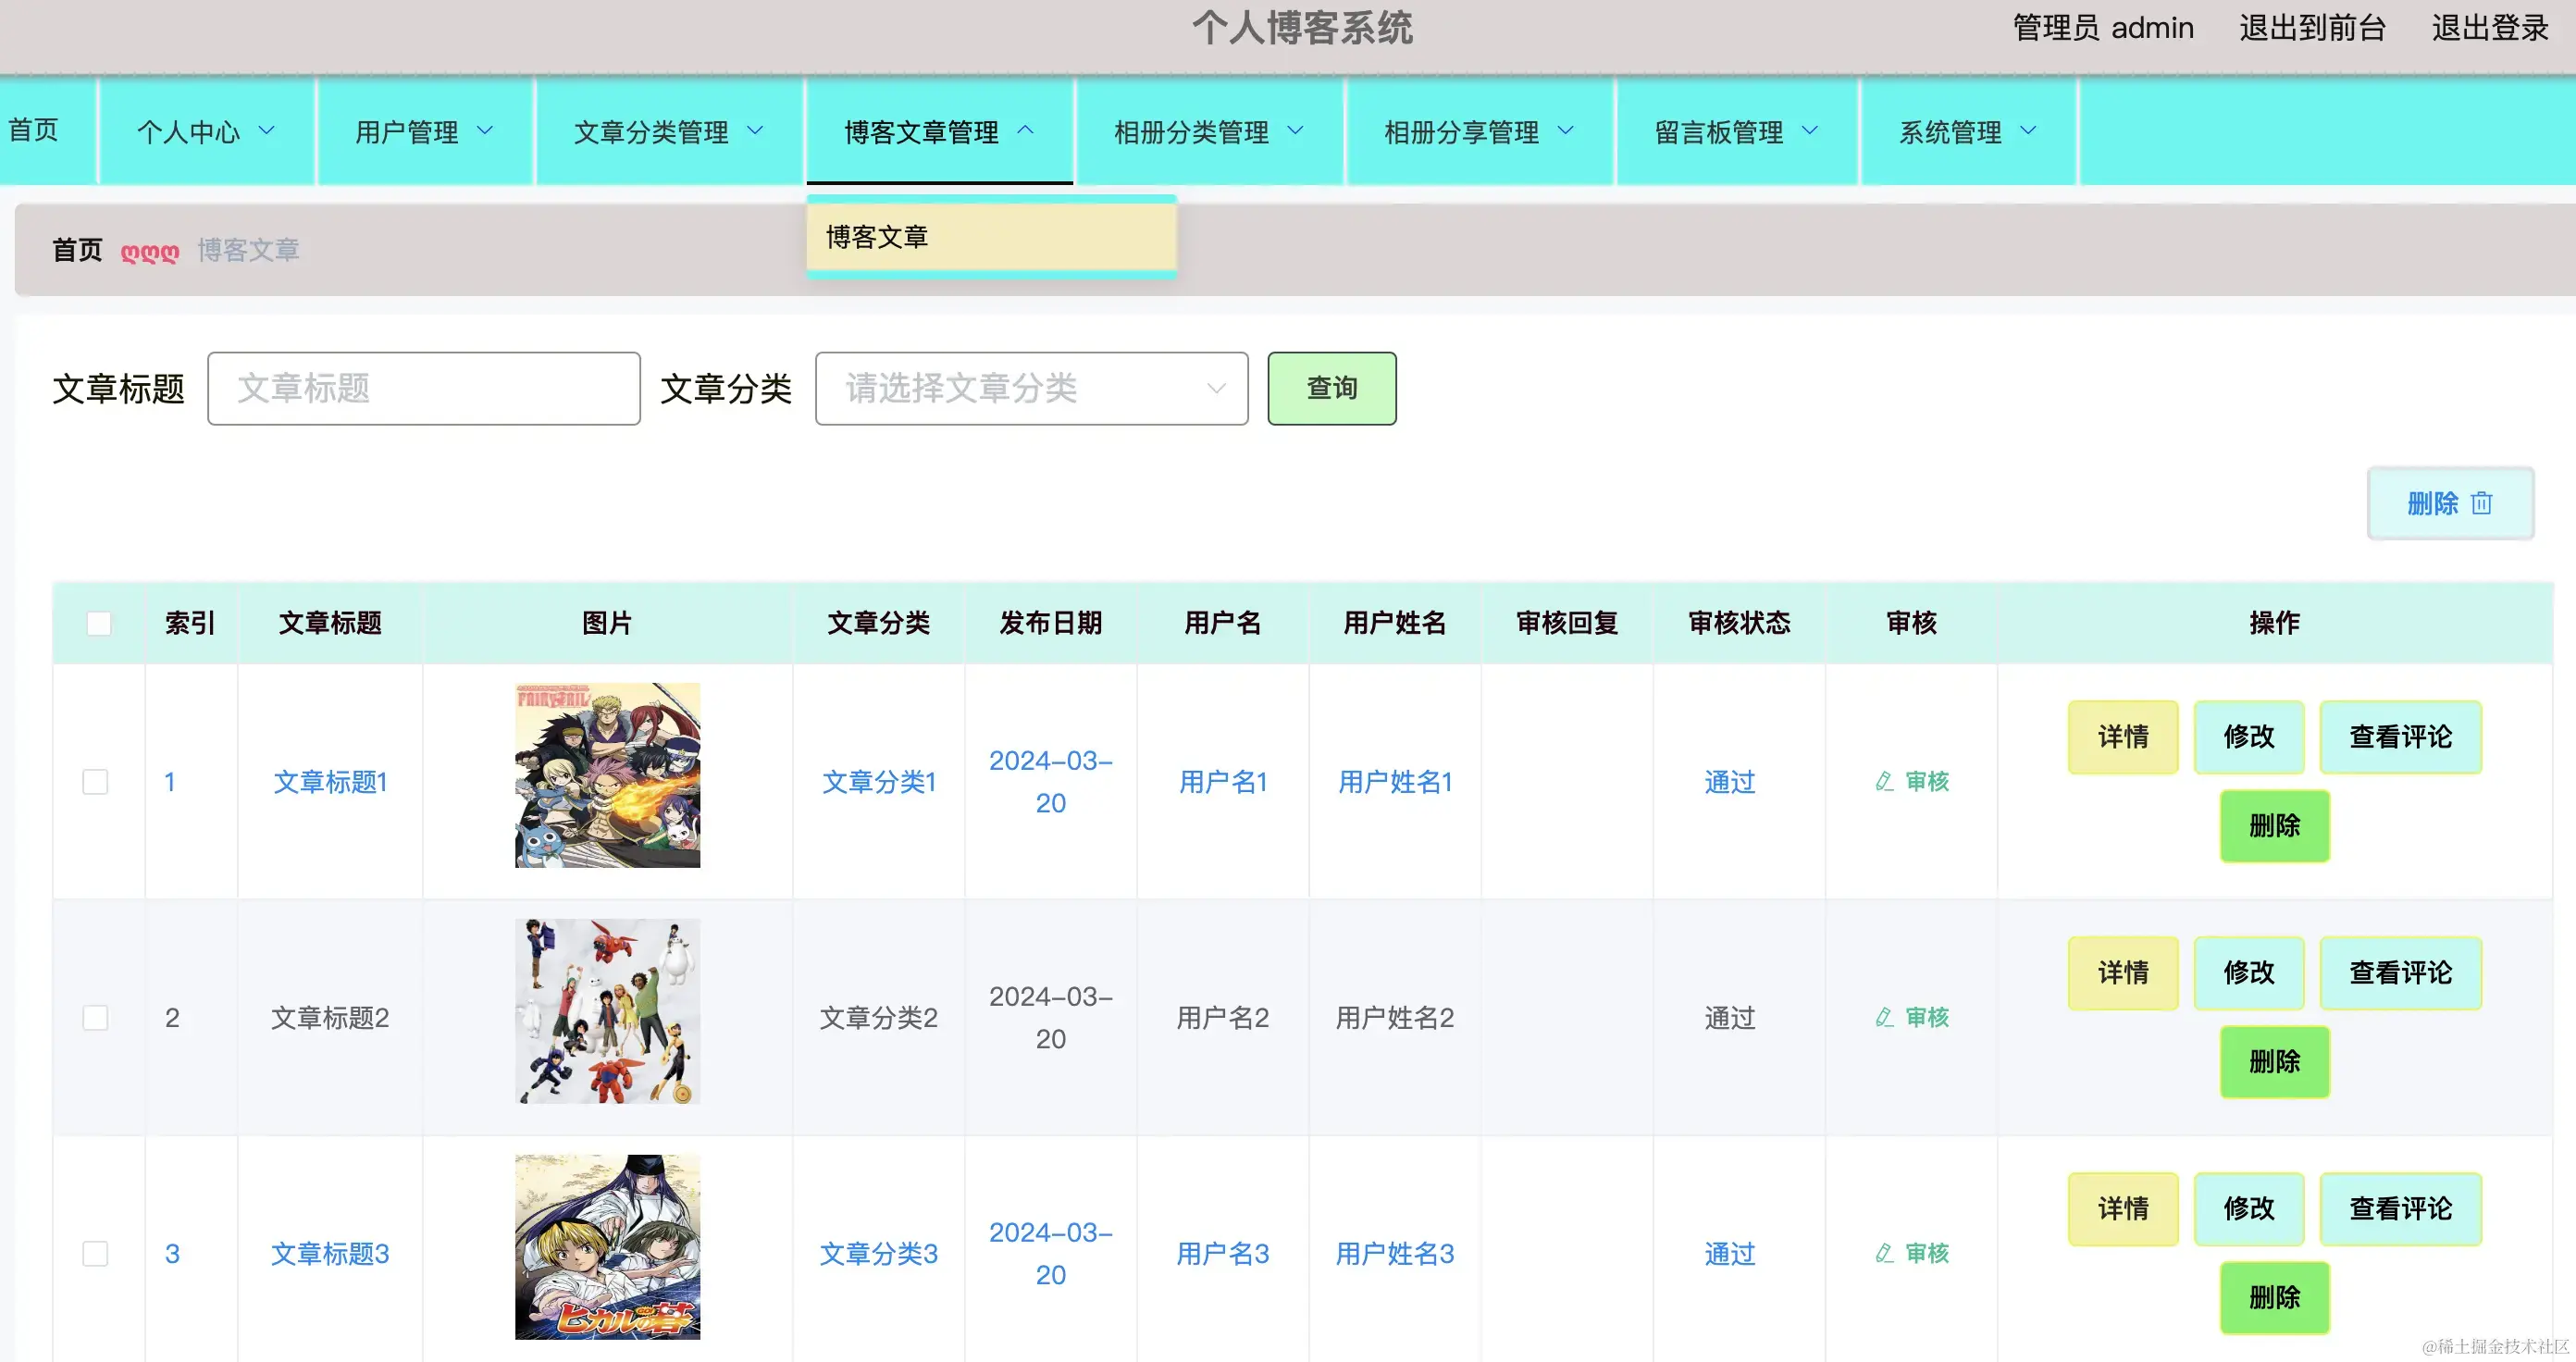The height and width of the screenshot is (1362, 2576).
Task: Click the 退出登录 link at top right
Action: (2487, 28)
